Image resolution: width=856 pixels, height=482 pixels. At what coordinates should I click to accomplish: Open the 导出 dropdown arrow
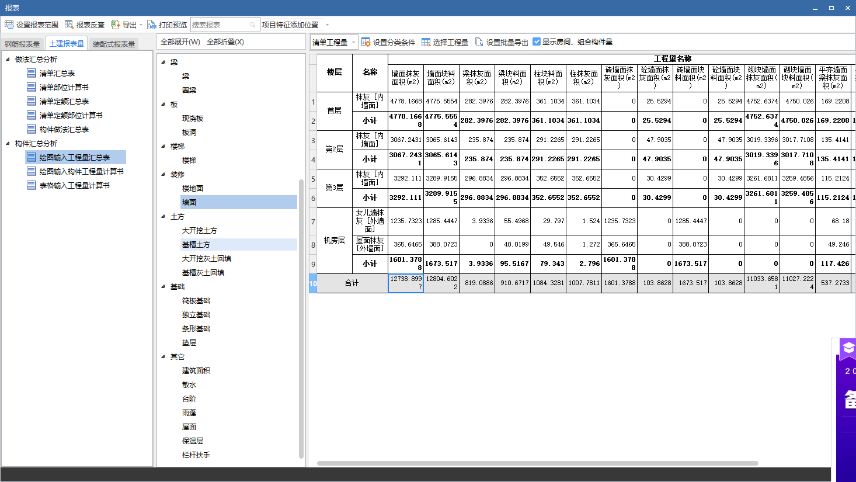coord(141,25)
